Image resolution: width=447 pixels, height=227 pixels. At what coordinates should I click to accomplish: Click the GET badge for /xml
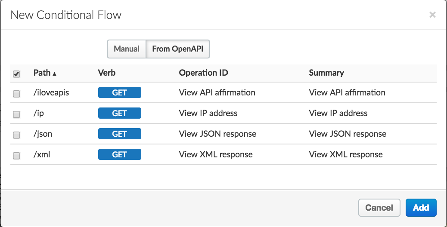point(119,154)
